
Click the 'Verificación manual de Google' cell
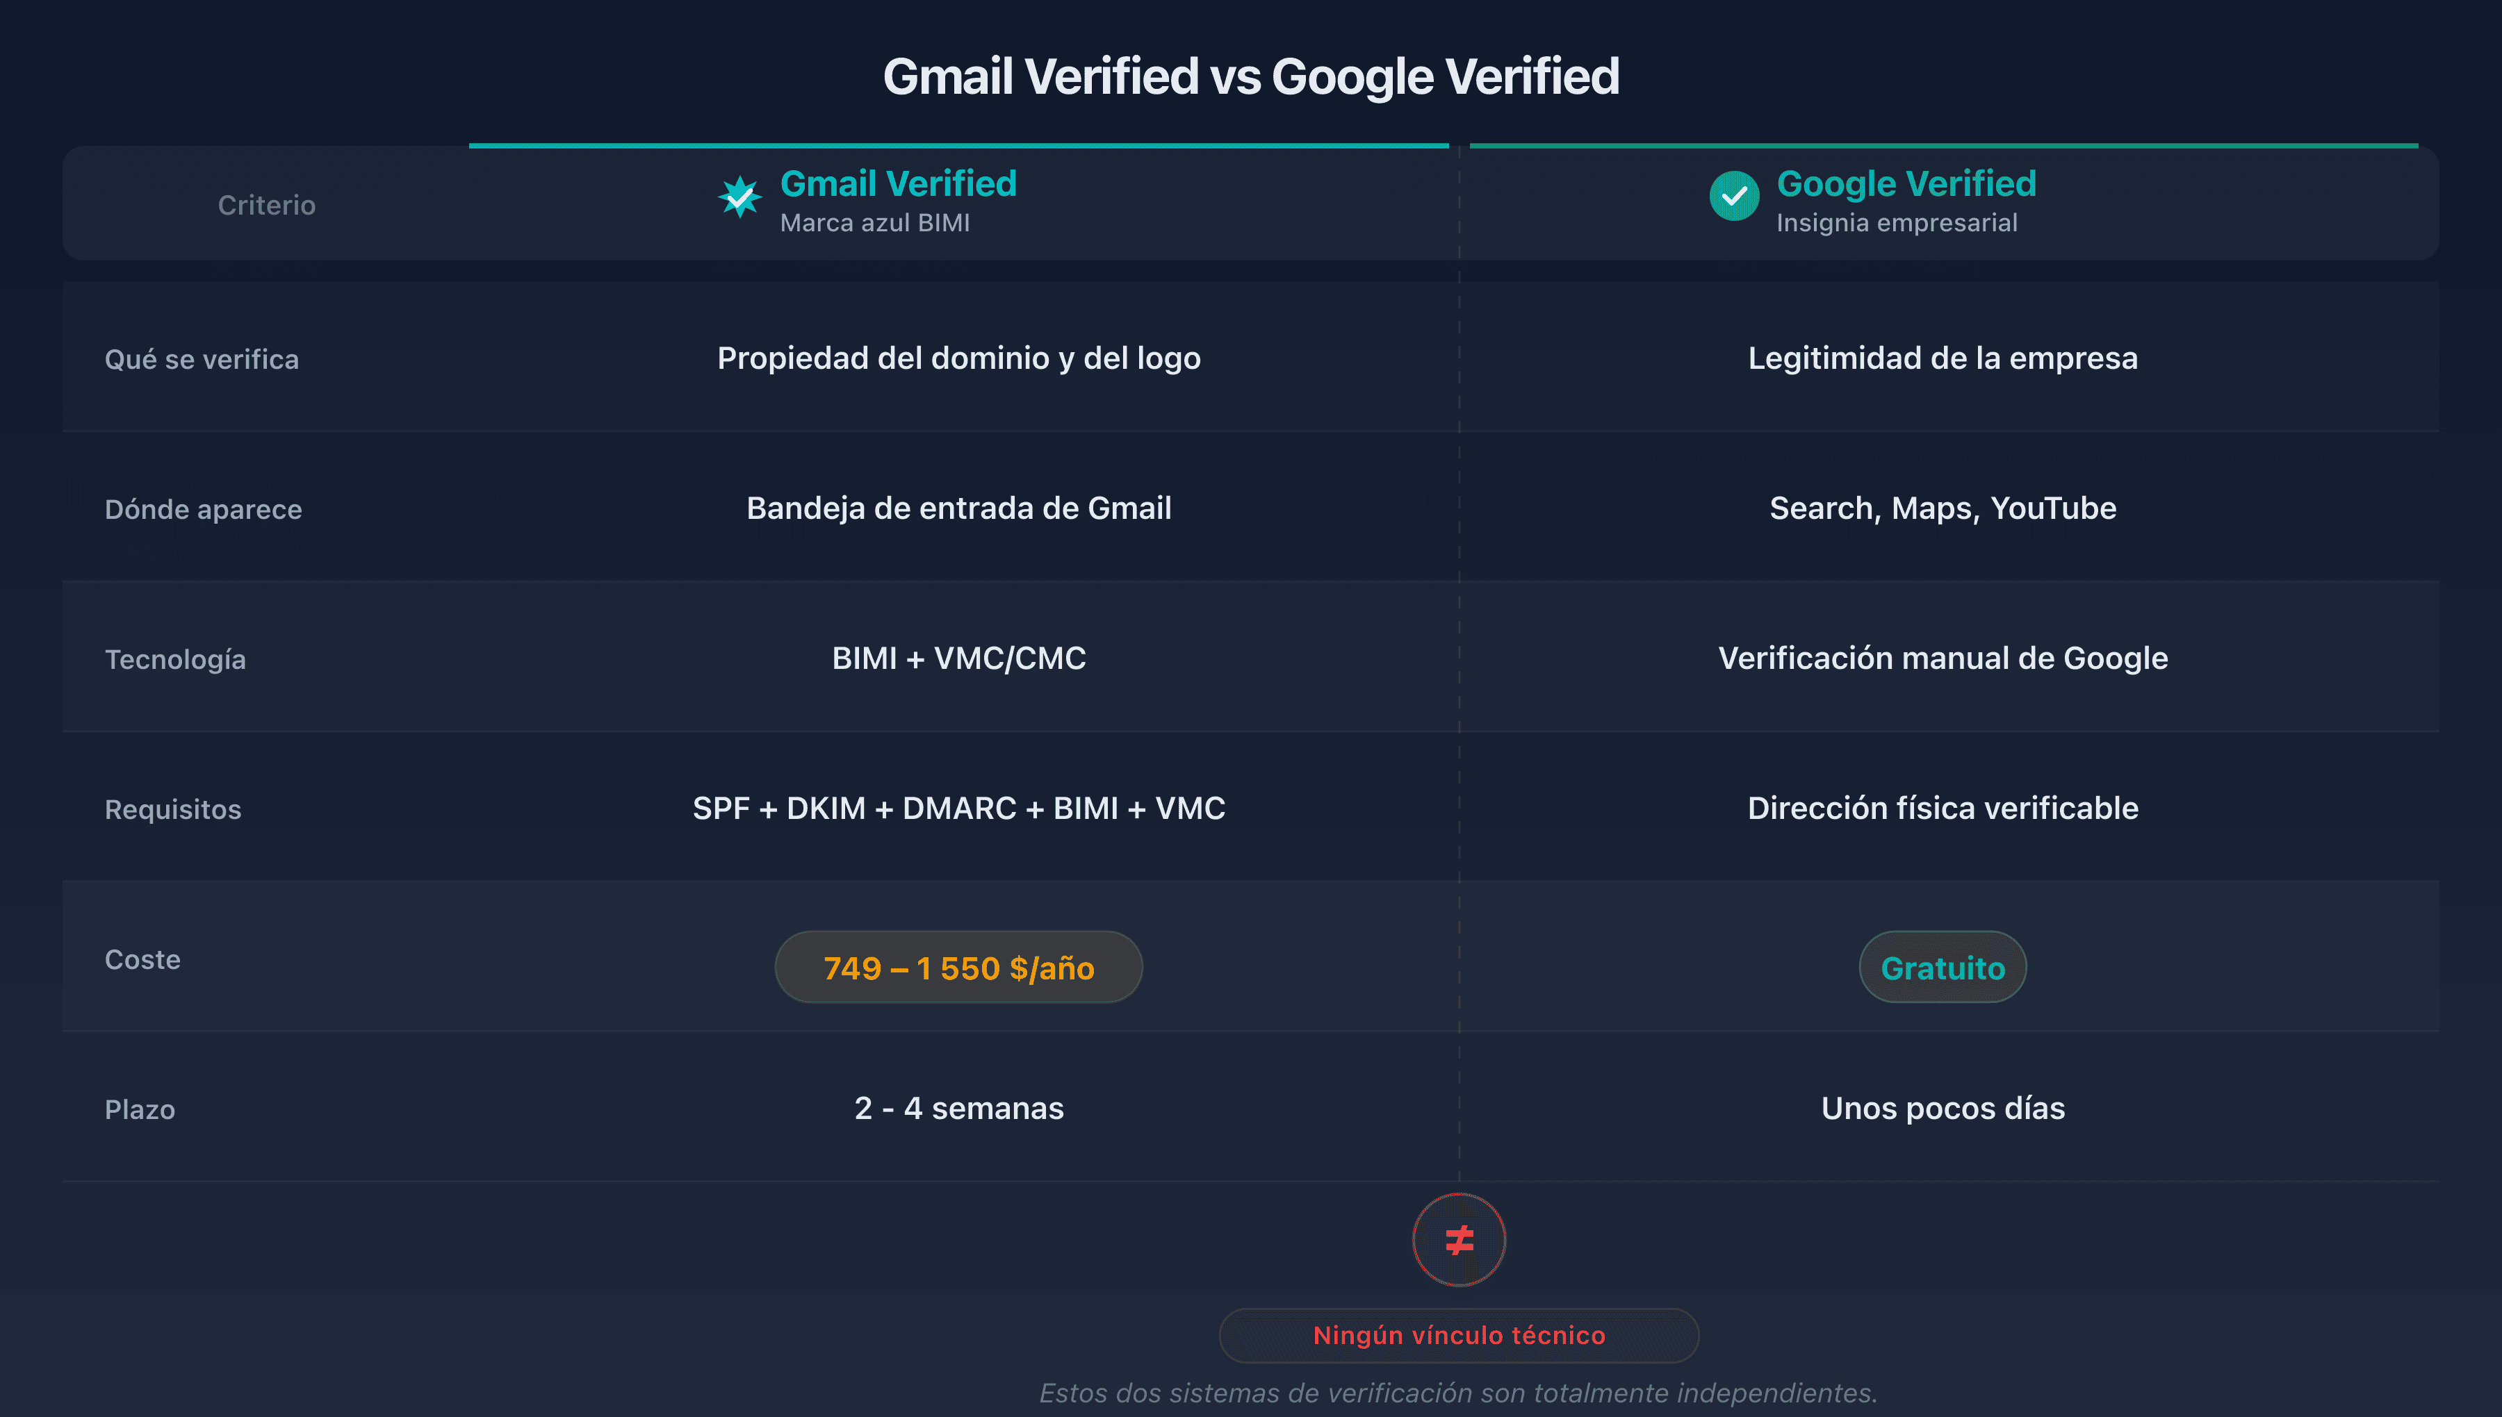coord(1943,658)
